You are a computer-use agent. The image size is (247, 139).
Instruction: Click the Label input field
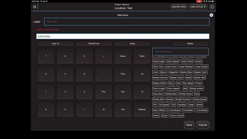[127, 22]
